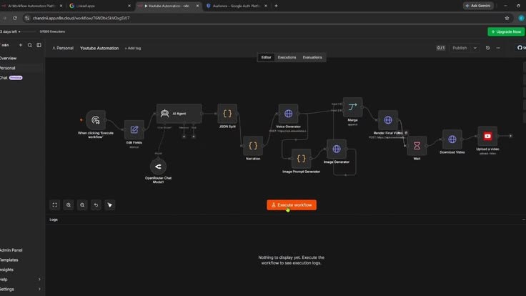The width and height of the screenshot is (526, 296).
Task: Click the browser address bar URL
Action: click(x=81, y=18)
